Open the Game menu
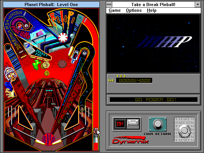 (x=115, y=11)
